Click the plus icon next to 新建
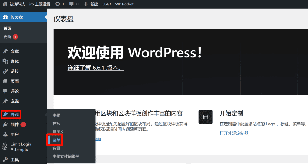 pyautogui.click(x=86, y=4)
